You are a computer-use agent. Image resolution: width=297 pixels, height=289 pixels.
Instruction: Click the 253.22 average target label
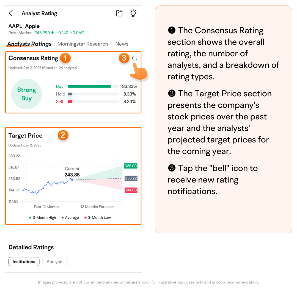(x=131, y=178)
